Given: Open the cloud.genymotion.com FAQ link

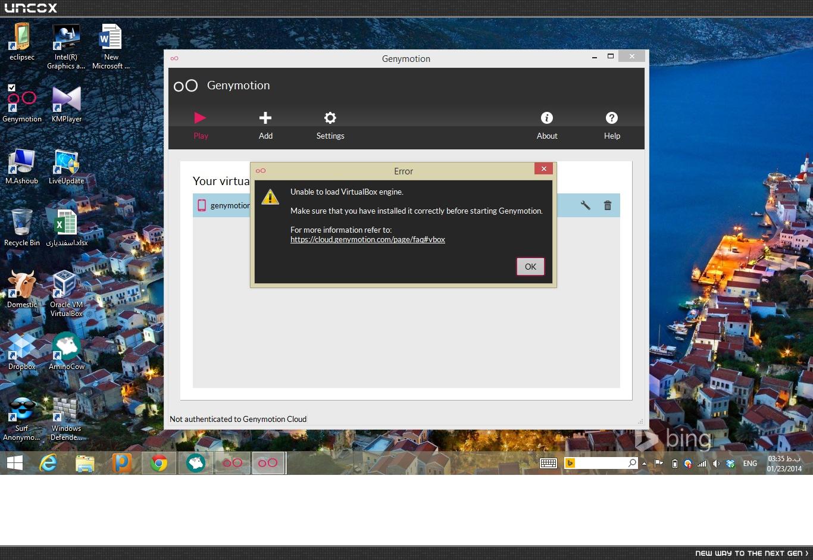Looking at the screenshot, I should click(x=368, y=240).
